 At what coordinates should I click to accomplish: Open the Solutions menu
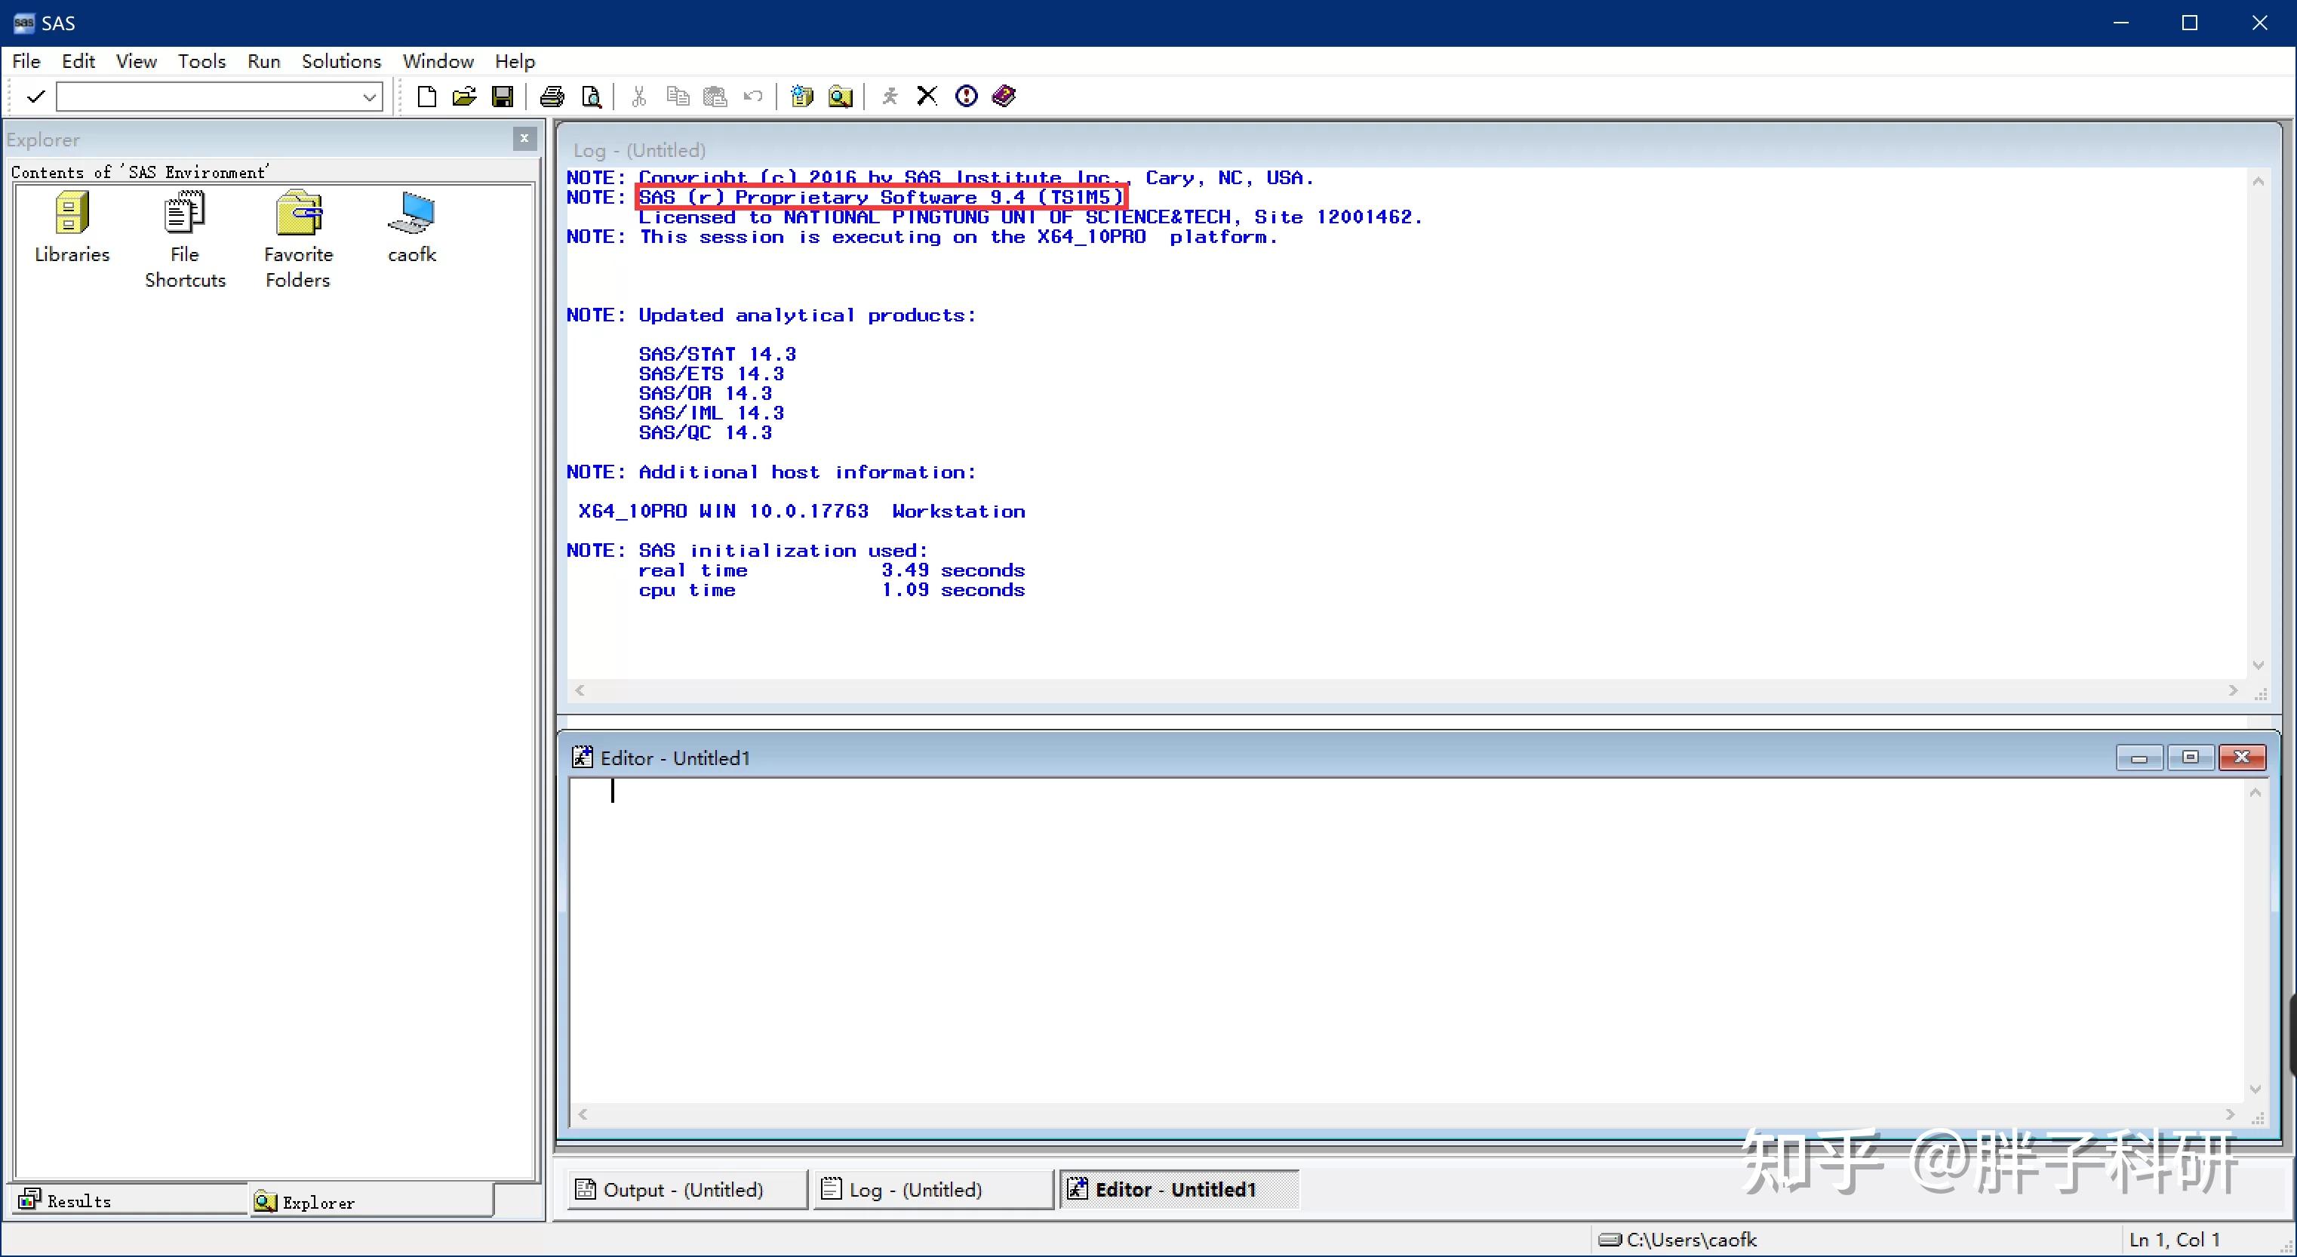point(340,60)
